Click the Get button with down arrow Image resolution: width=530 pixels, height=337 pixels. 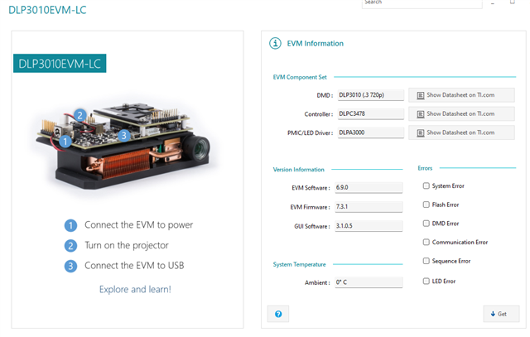(x=501, y=314)
